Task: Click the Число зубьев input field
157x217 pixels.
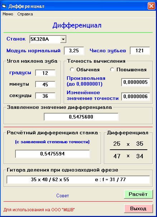Action: [x=140, y=50]
